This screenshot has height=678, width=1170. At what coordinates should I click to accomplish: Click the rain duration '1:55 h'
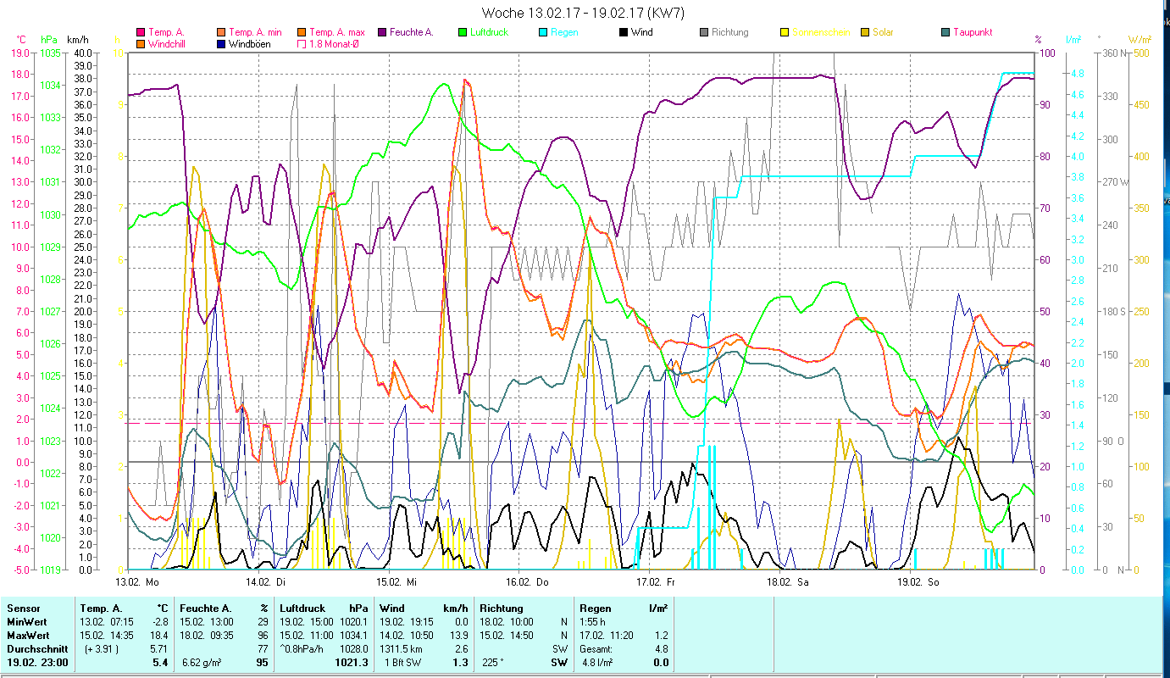click(x=593, y=622)
